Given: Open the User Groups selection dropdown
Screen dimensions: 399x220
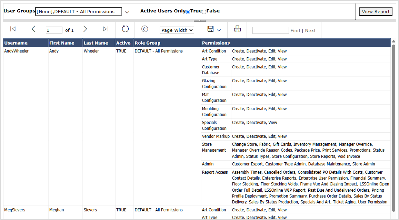Looking at the screenshot, I should click(127, 11).
